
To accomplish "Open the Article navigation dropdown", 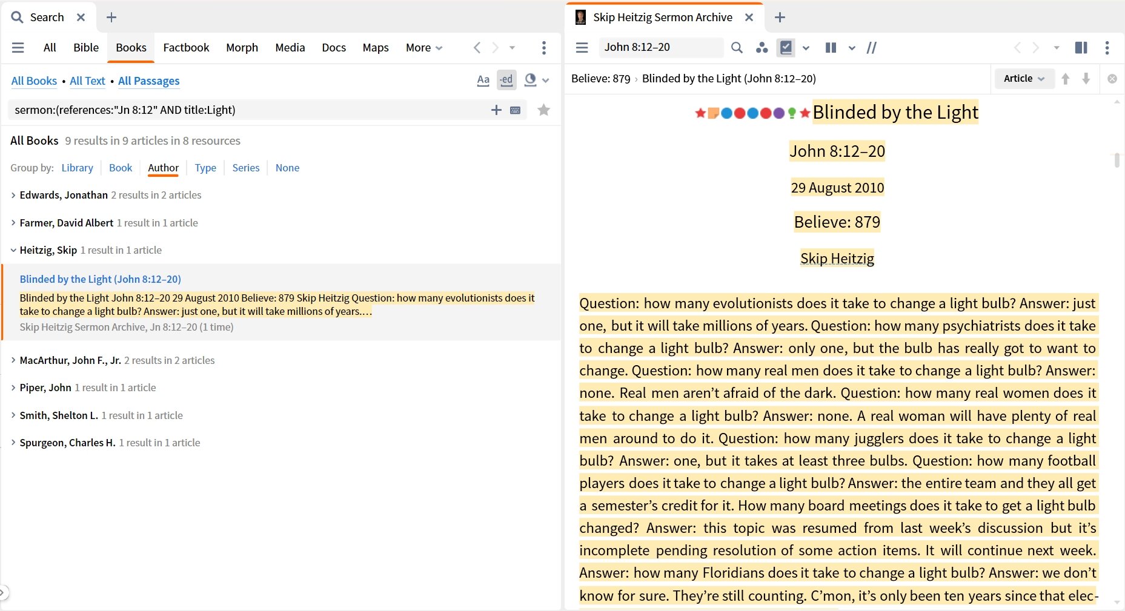I will 1024,78.
